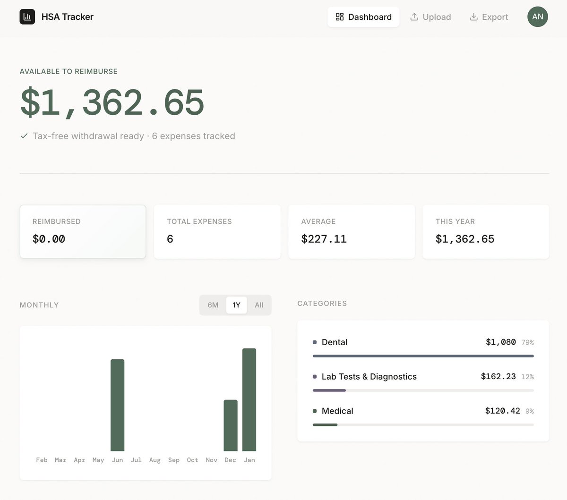Switch monthly chart to 6M
567x500 pixels.
coord(213,305)
